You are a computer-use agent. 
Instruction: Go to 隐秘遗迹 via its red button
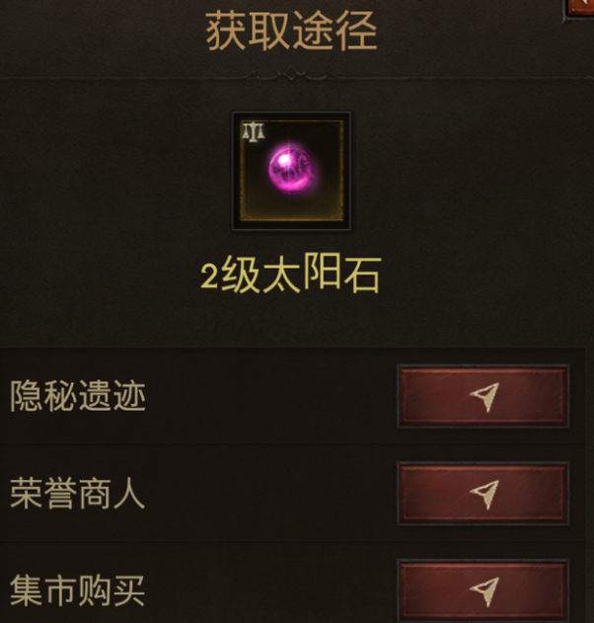coord(483,396)
